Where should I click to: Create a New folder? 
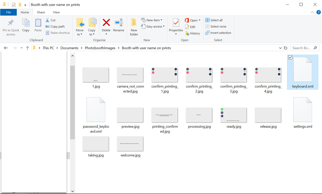tap(134, 27)
